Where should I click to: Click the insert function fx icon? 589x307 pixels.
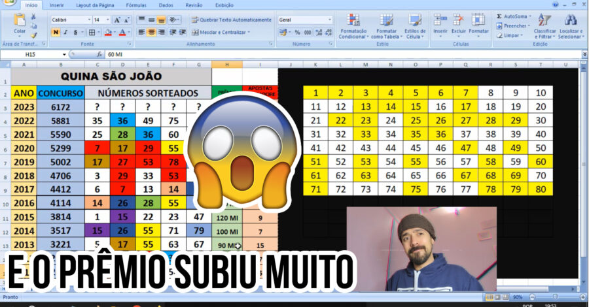[x=99, y=54]
